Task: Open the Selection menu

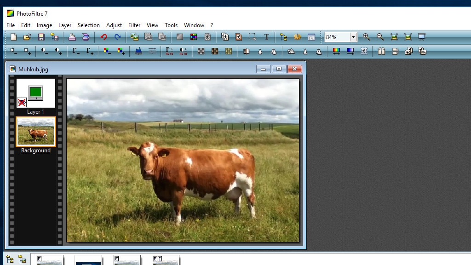Action: click(x=88, y=25)
